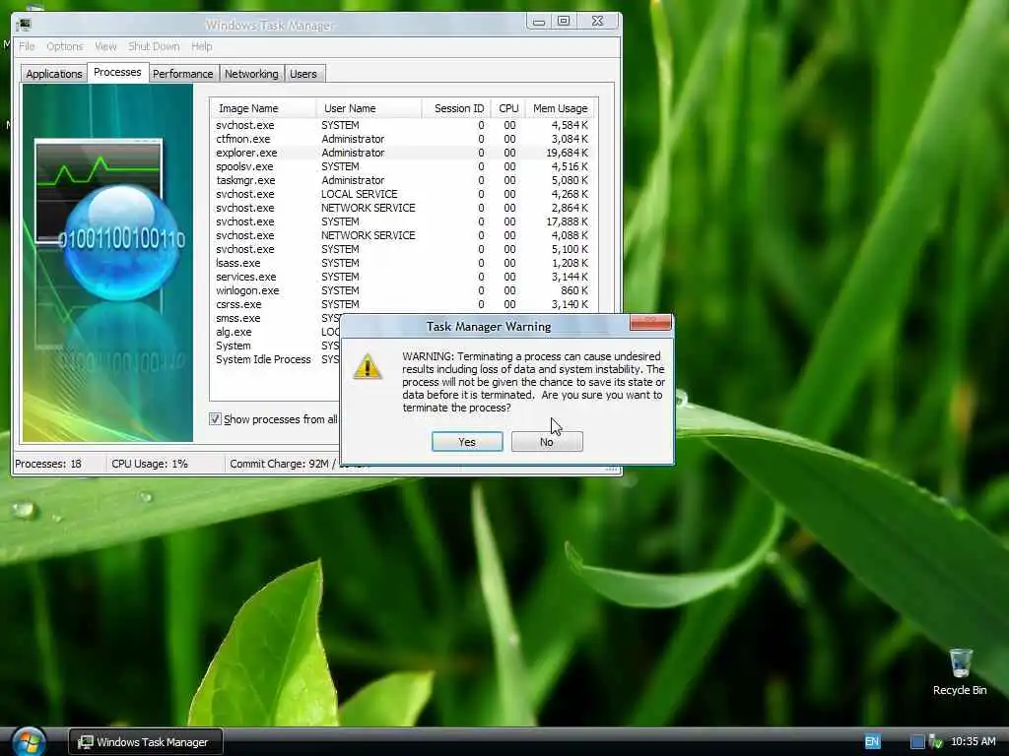Click the blue square tray icon

tap(917, 741)
